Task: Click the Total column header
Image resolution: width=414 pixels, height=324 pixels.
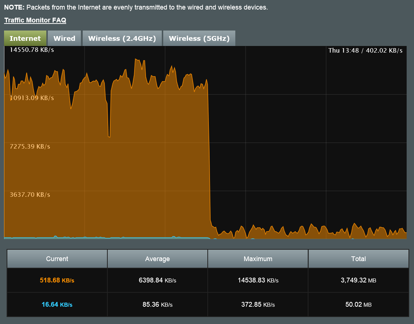Action: coord(358,259)
